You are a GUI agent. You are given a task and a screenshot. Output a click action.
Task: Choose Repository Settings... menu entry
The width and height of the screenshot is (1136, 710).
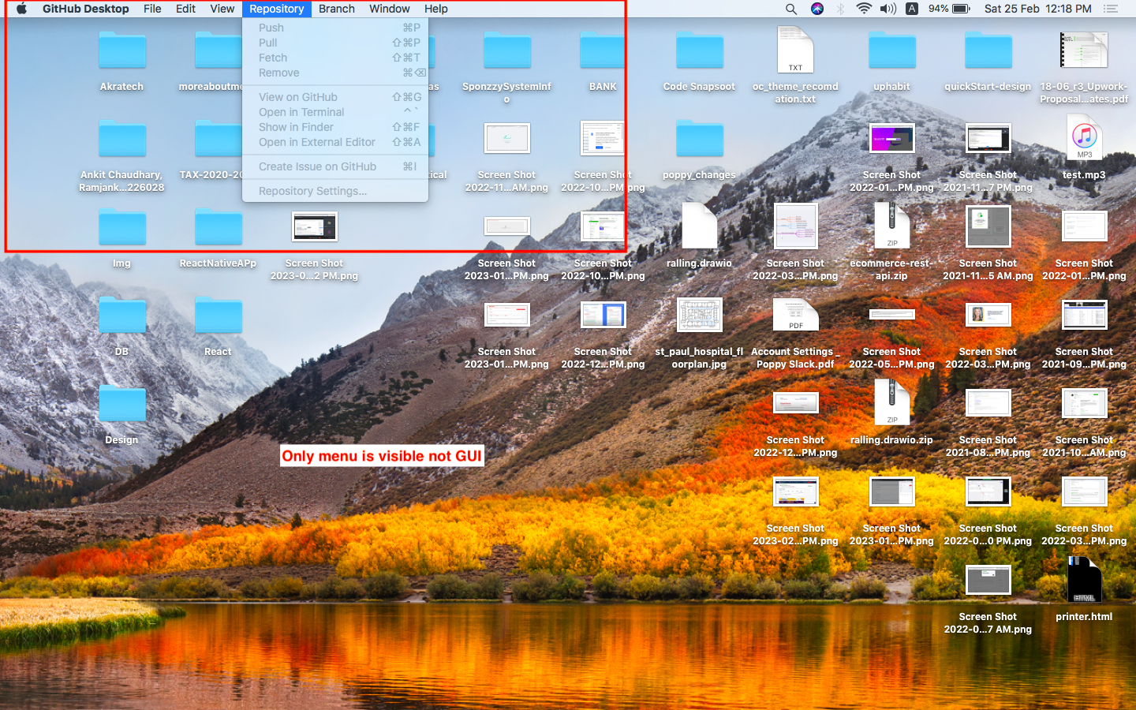335,191
